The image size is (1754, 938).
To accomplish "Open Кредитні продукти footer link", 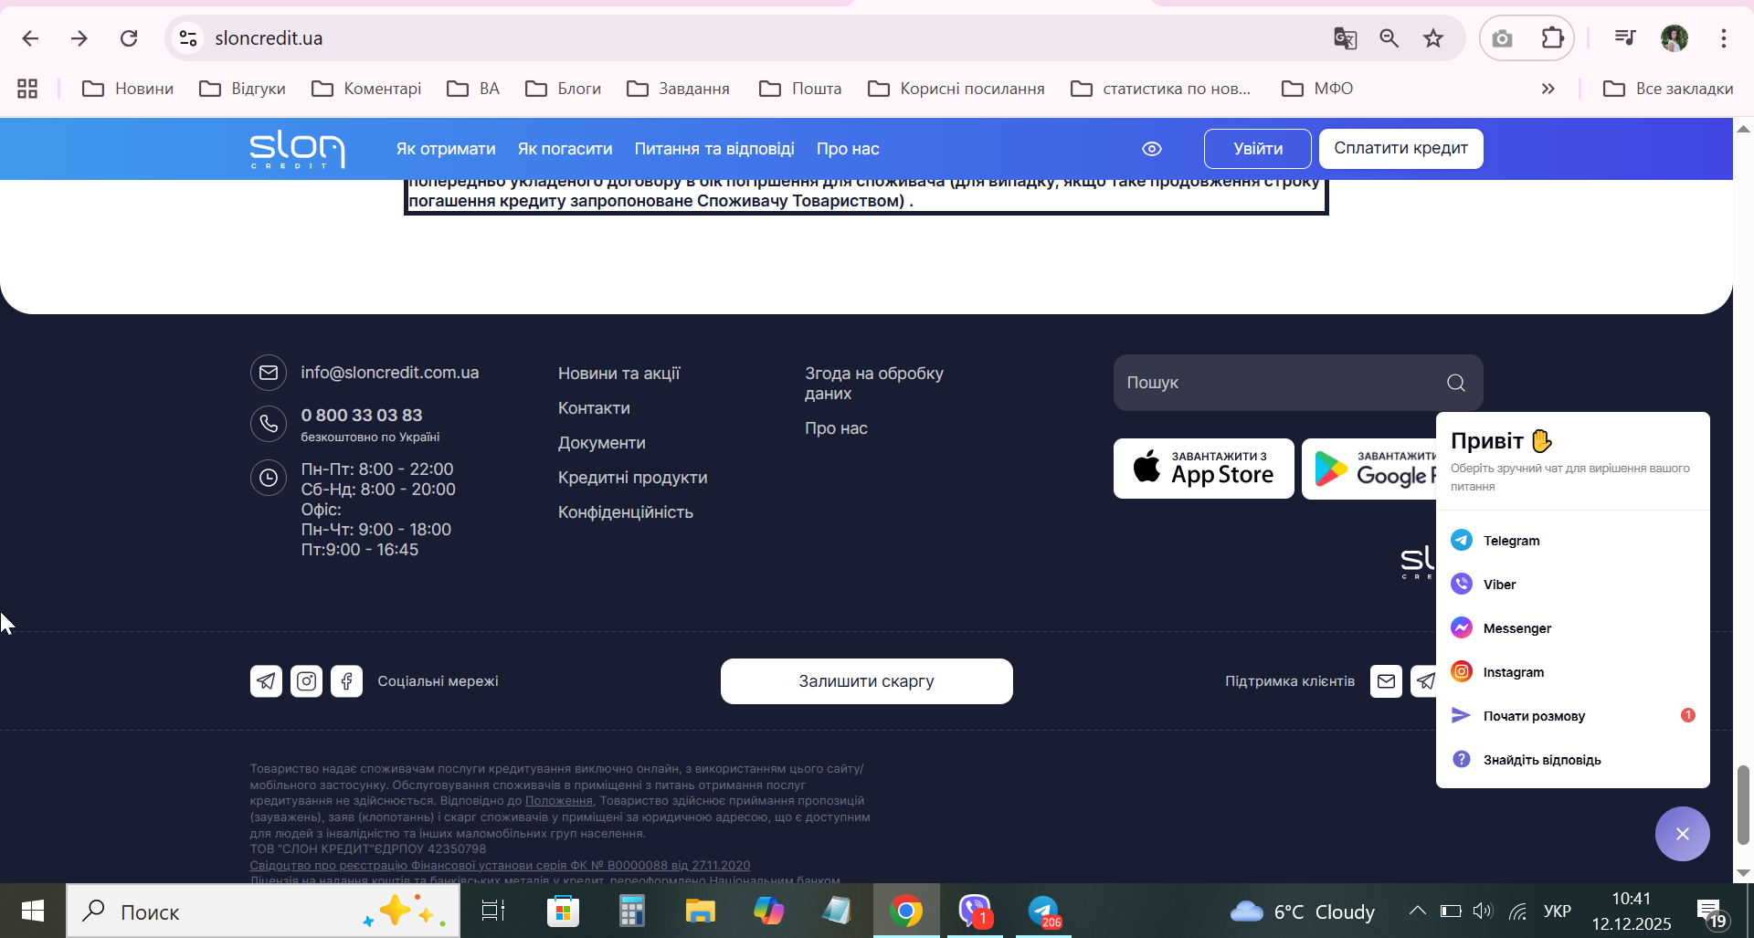I will pos(633,478).
